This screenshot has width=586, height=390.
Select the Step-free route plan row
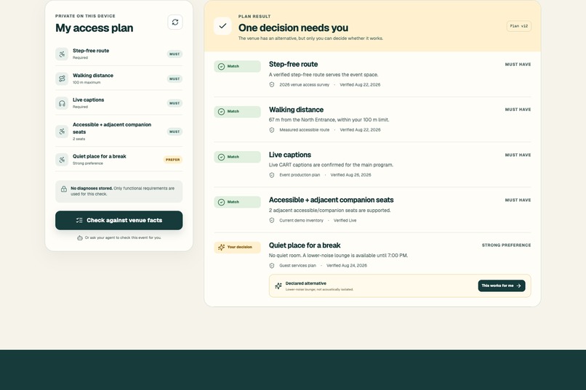click(x=119, y=54)
